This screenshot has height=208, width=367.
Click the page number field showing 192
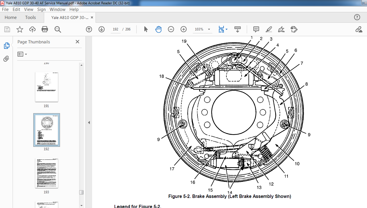pos(116,29)
